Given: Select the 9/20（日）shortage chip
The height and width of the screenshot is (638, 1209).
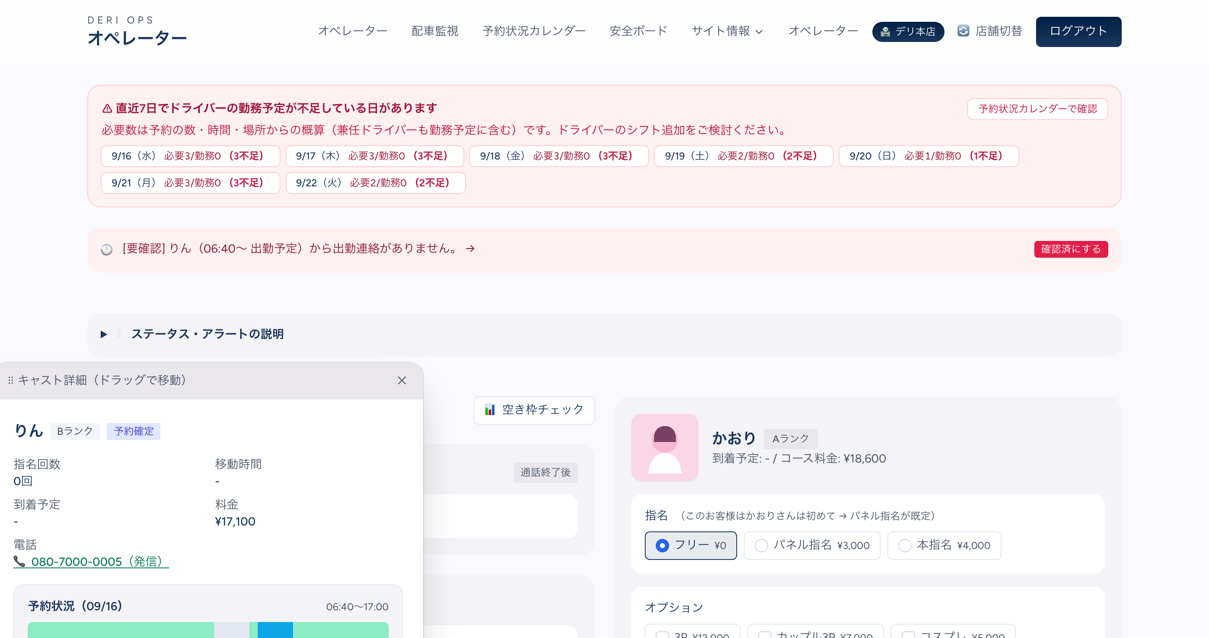Looking at the screenshot, I should 928,156.
